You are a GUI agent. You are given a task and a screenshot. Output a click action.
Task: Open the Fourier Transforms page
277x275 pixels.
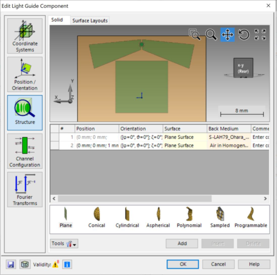click(25, 189)
